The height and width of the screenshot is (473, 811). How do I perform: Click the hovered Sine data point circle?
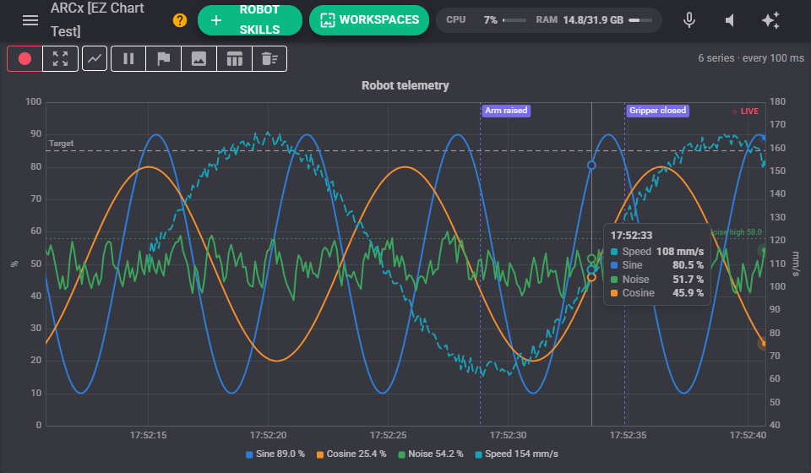click(591, 166)
